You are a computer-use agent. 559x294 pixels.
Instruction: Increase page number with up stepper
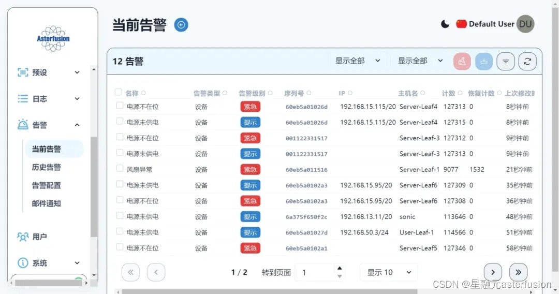(340, 268)
